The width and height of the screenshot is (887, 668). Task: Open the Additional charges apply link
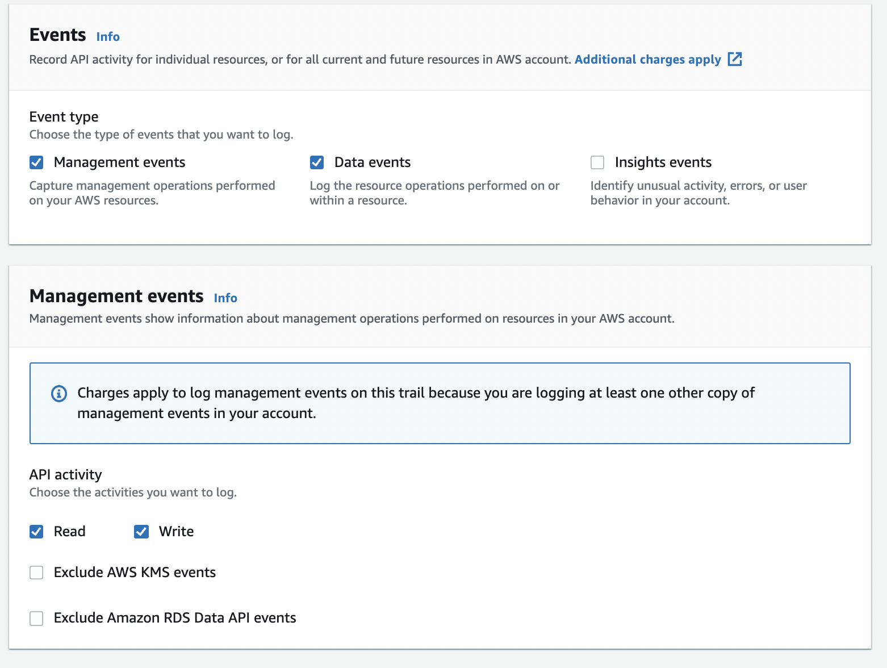[x=647, y=59]
